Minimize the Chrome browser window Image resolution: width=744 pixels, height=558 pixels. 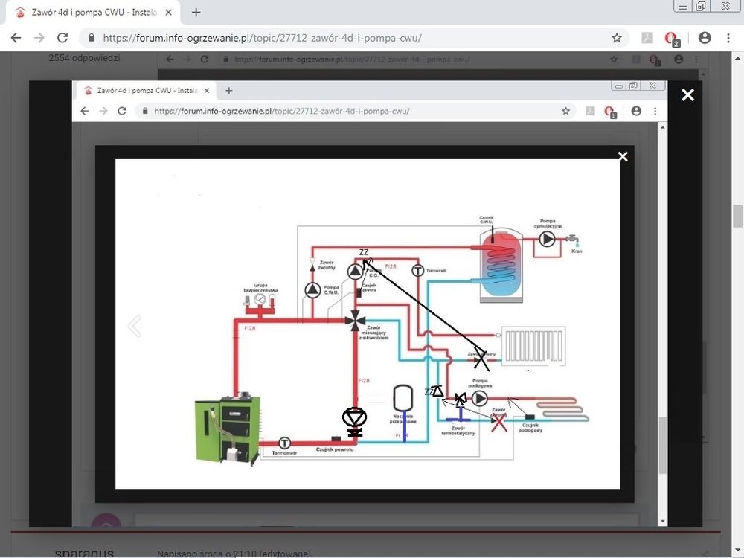click(x=682, y=6)
